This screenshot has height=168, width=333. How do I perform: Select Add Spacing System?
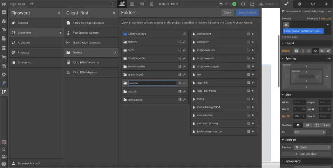coord(91,33)
